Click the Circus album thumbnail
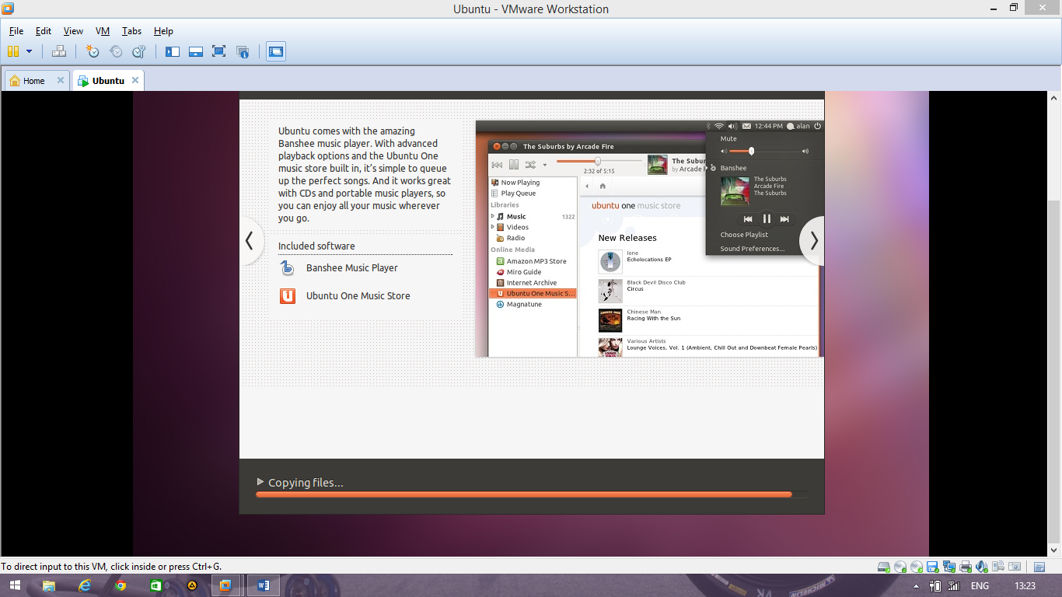 pos(610,291)
